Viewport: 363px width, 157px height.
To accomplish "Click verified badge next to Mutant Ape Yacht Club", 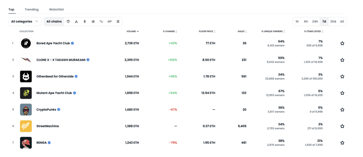I will (x=75, y=93).
